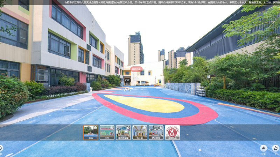Click the checkmark on 美术活动室 thumbnail
280x157 pixels.
(128, 128)
